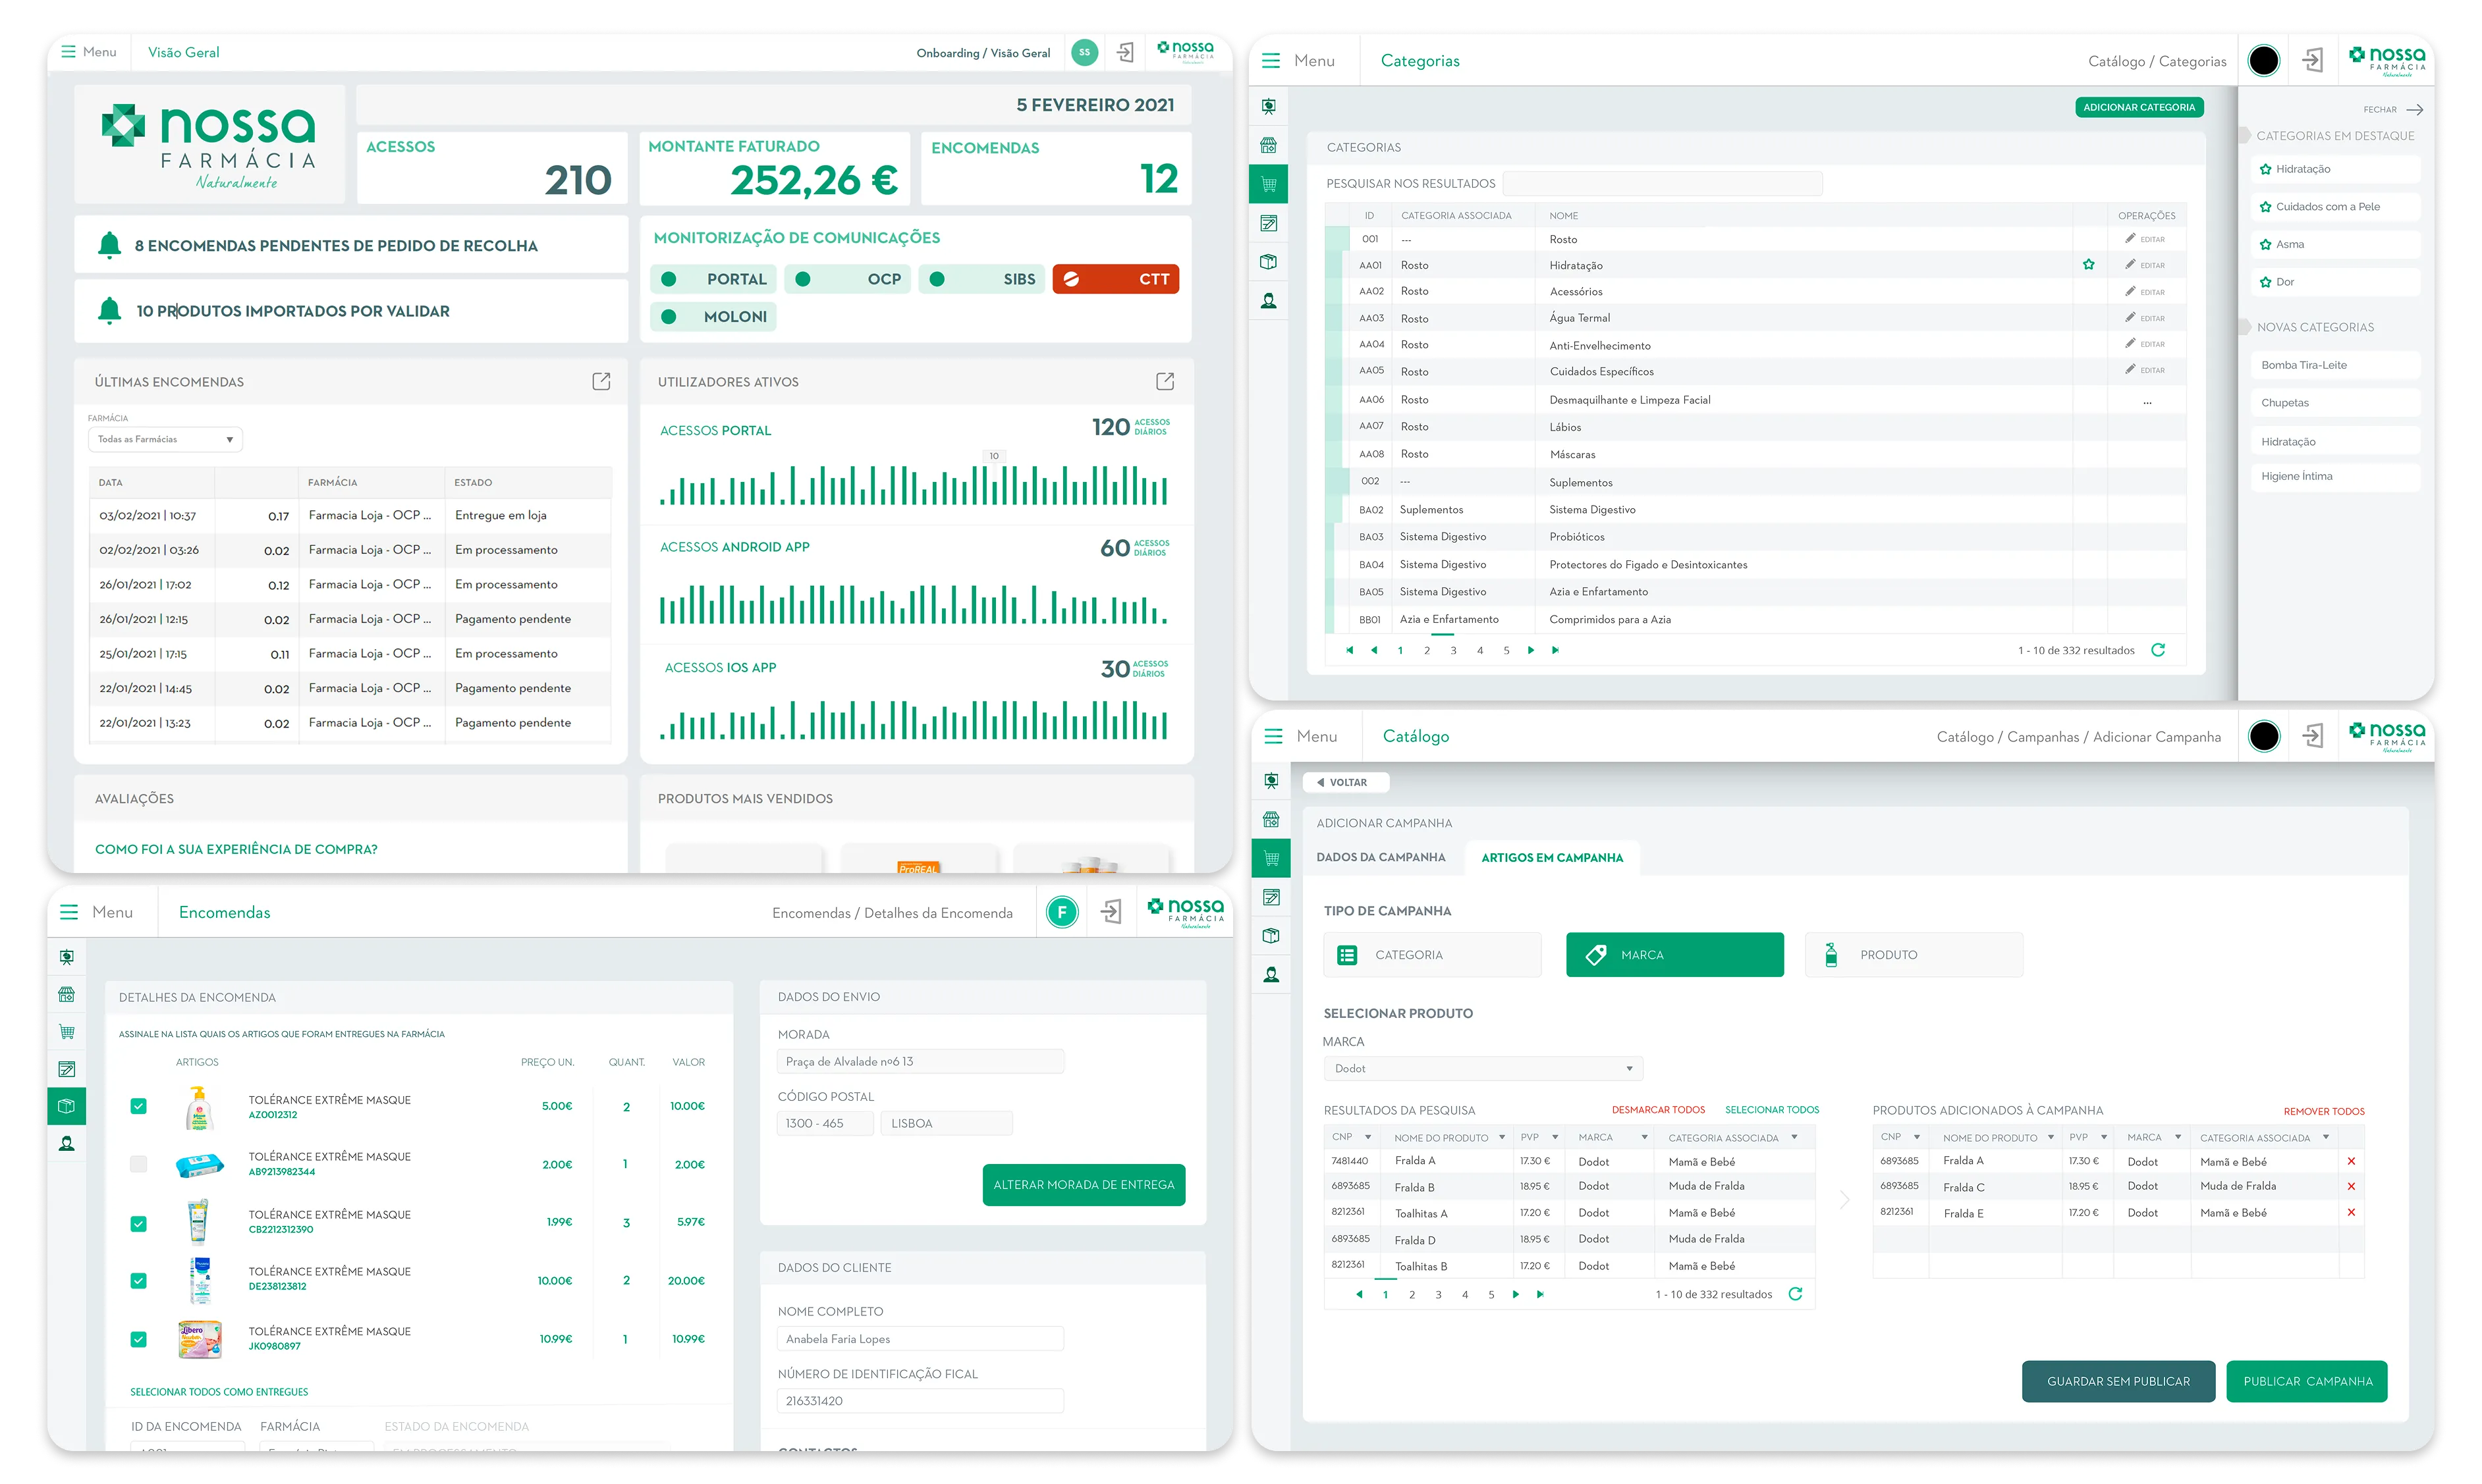The image size is (2482, 1484).
Task: Uncheck the delivered checkbox for article AZ0012312
Action: coord(138,1106)
